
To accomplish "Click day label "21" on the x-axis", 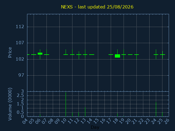I will (134, 121).
